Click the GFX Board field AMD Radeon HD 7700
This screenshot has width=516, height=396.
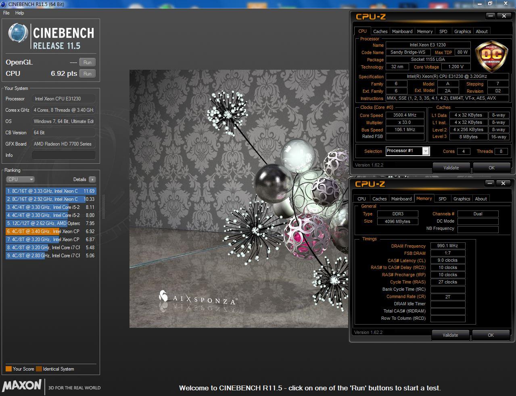click(x=64, y=144)
